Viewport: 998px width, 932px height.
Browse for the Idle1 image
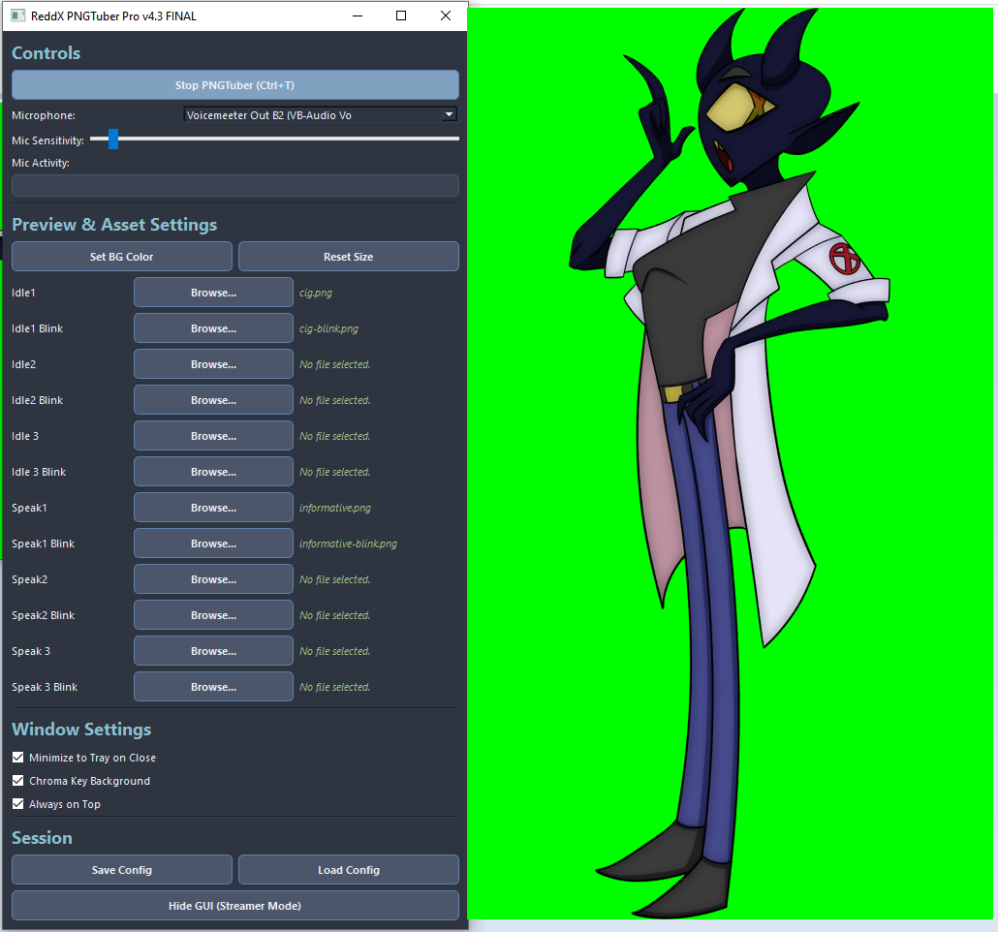coord(213,293)
